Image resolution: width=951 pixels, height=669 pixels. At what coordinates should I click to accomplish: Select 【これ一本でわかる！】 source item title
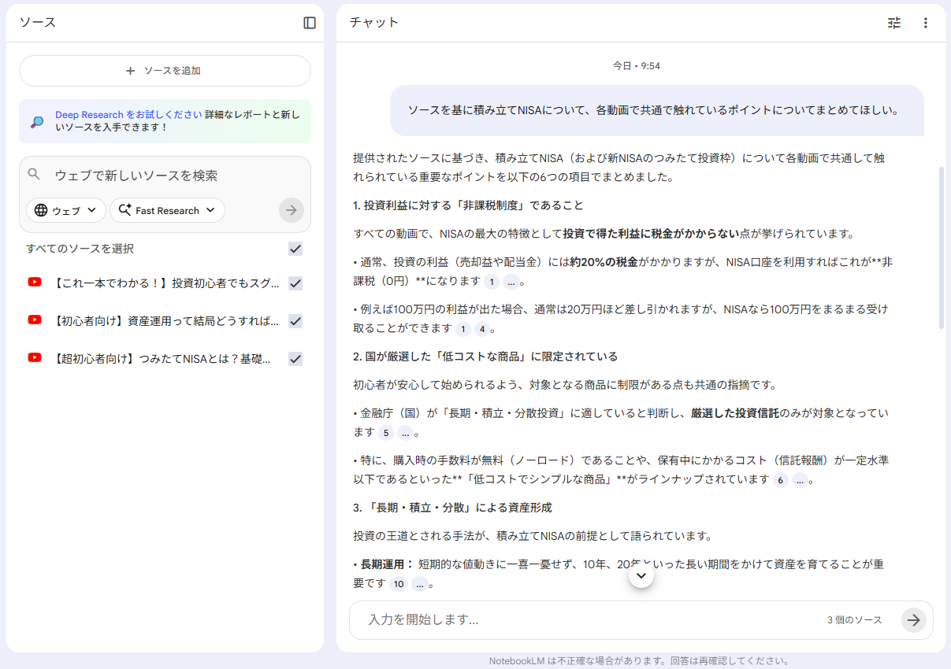(166, 283)
